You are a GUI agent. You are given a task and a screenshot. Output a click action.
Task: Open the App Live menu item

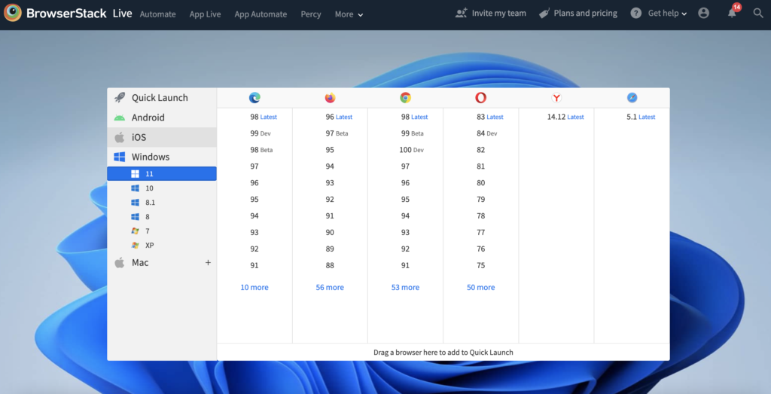205,14
